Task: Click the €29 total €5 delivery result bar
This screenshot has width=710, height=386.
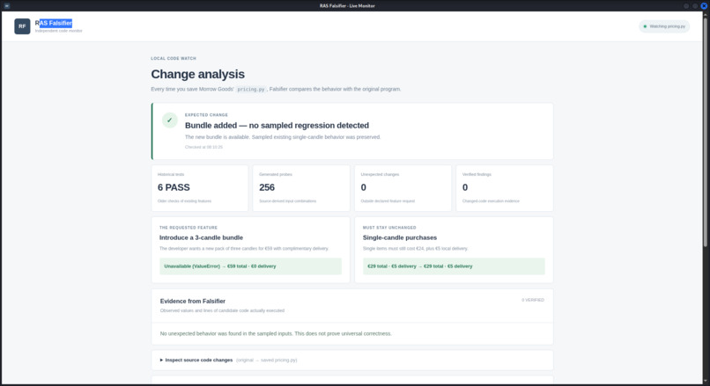Action: [454, 266]
